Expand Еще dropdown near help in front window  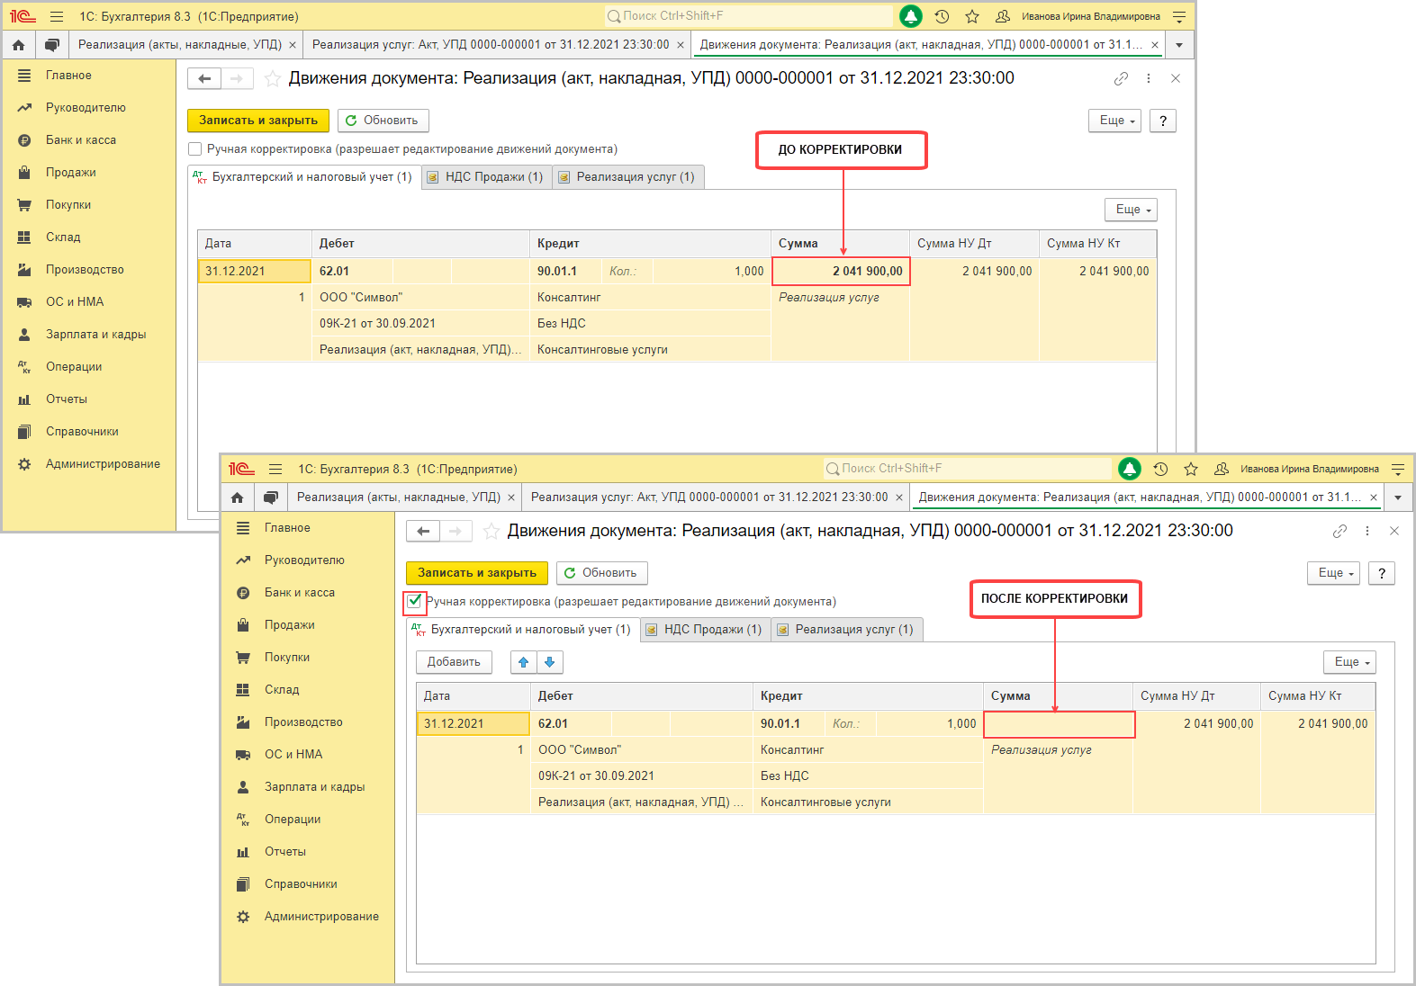tap(1334, 573)
